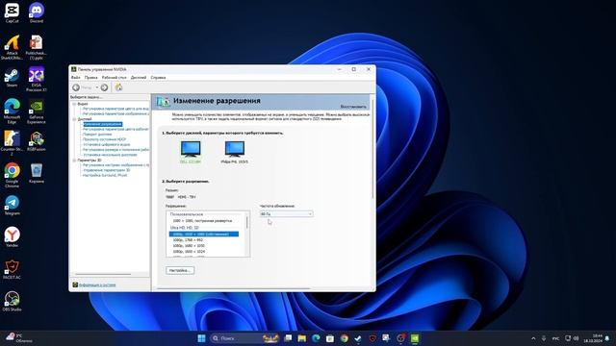Open Просмотр состояния HDCP task
Image resolution: width=616 pixels, height=346 pixels.
coord(104,139)
